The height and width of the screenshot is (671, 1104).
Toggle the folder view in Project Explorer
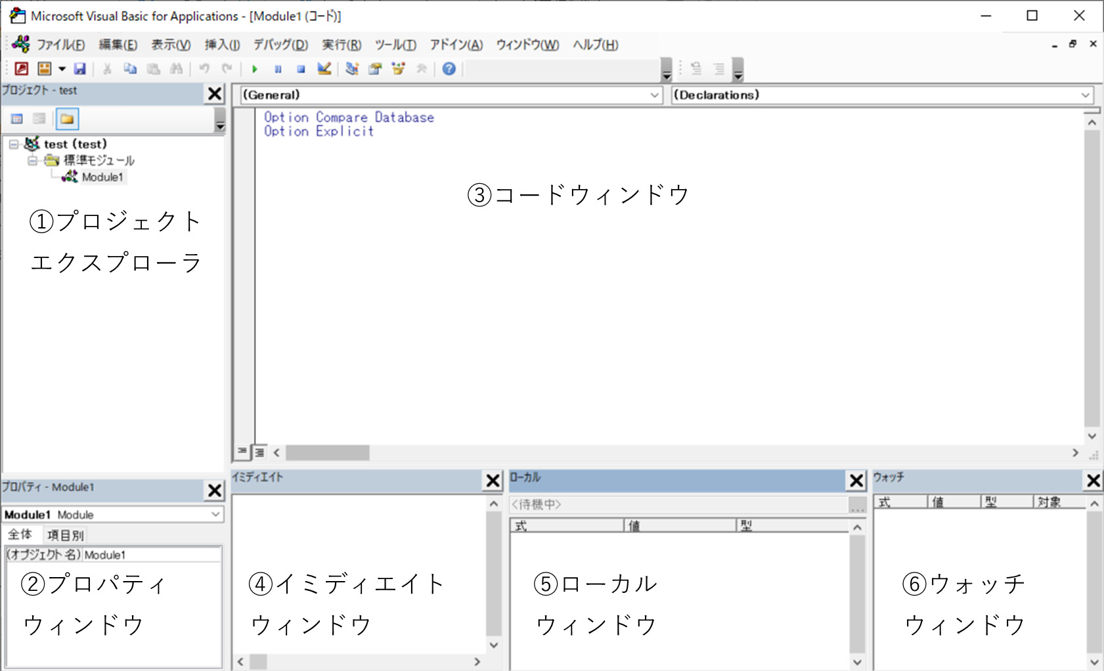pyautogui.click(x=67, y=119)
